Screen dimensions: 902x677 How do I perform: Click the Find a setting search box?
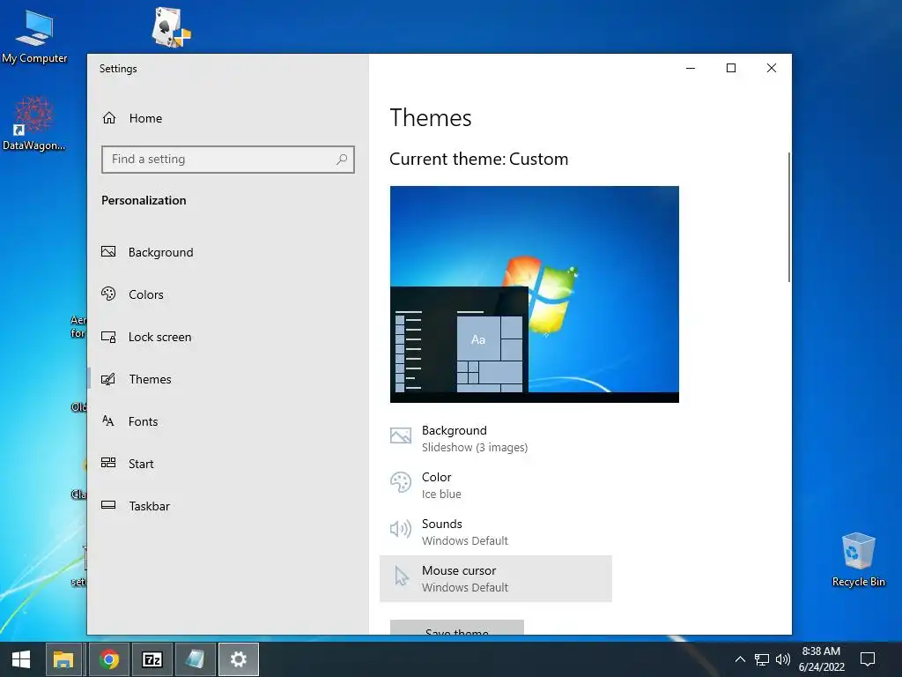tap(228, 160)
